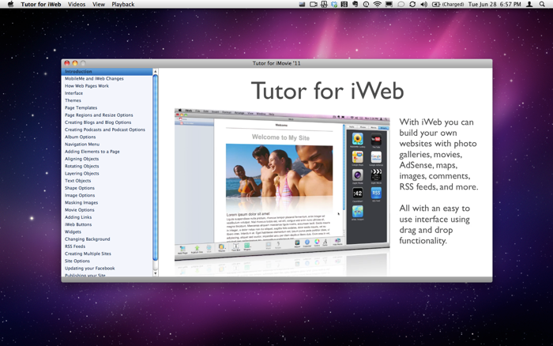Click the battery Charged status icon

tap(448, 4)
